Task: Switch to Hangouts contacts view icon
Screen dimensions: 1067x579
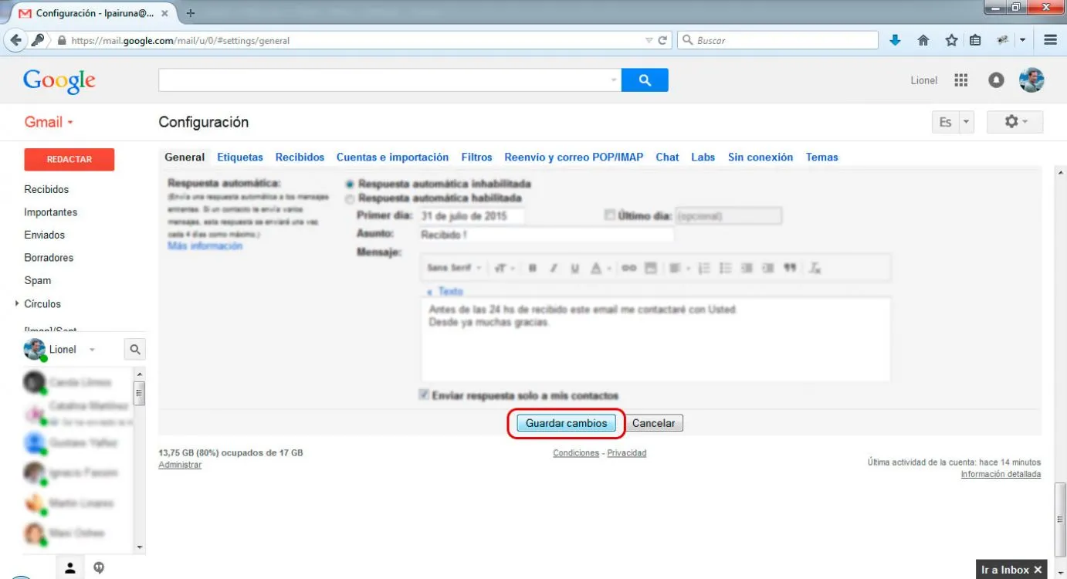Action: [x=69, y=568]
